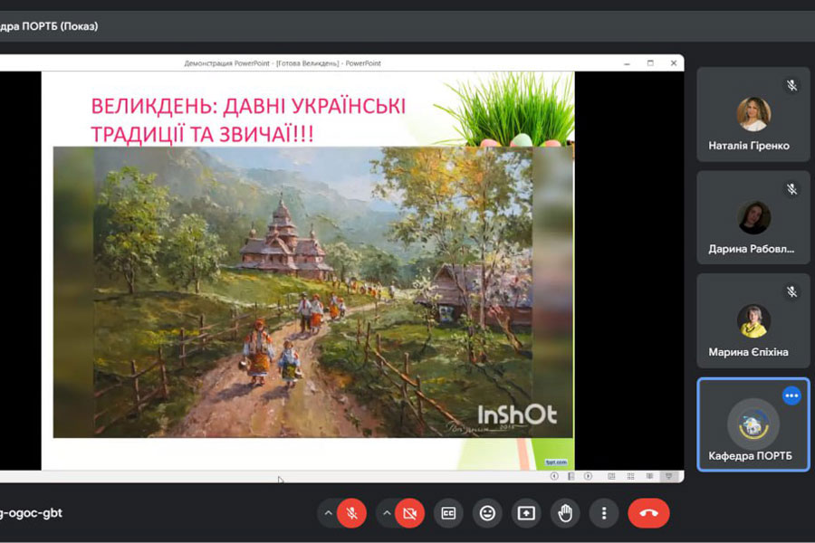The width and height of the screenshot is (815, 543).
Task: Select Наталія Гіренко participant tile
Action: pyautogui.click(x=753, y=114)
